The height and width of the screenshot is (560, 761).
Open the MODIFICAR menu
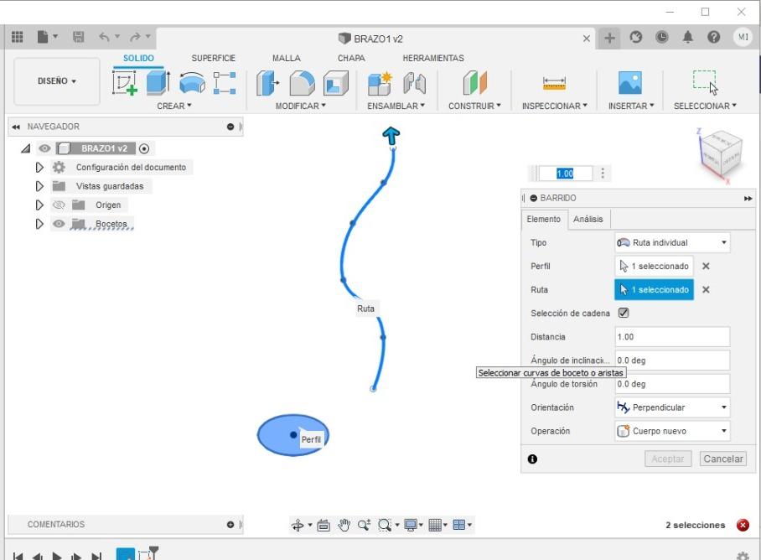300,106
